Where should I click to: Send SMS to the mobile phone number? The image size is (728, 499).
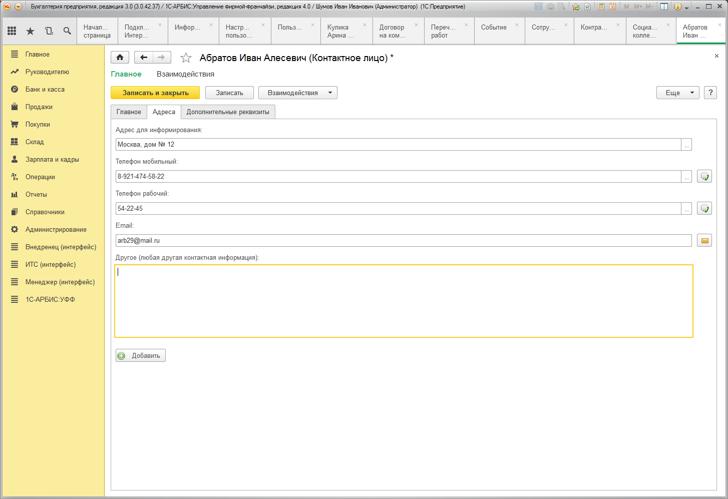[704, 177]
